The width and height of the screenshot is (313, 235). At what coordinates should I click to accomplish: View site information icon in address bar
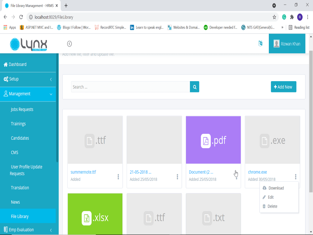pyautogui.click(x=31, y=17)
